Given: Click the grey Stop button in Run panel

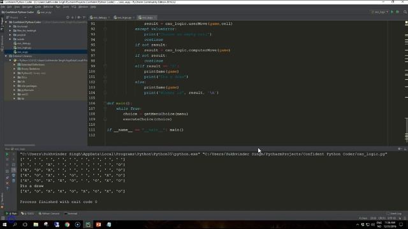Looking at the screenshot, I should [x=7, y=160].
